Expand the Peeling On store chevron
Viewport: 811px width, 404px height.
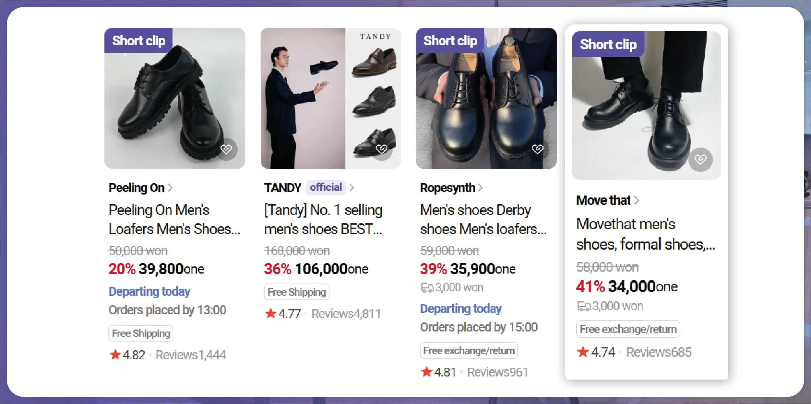[x=170, y=188]
